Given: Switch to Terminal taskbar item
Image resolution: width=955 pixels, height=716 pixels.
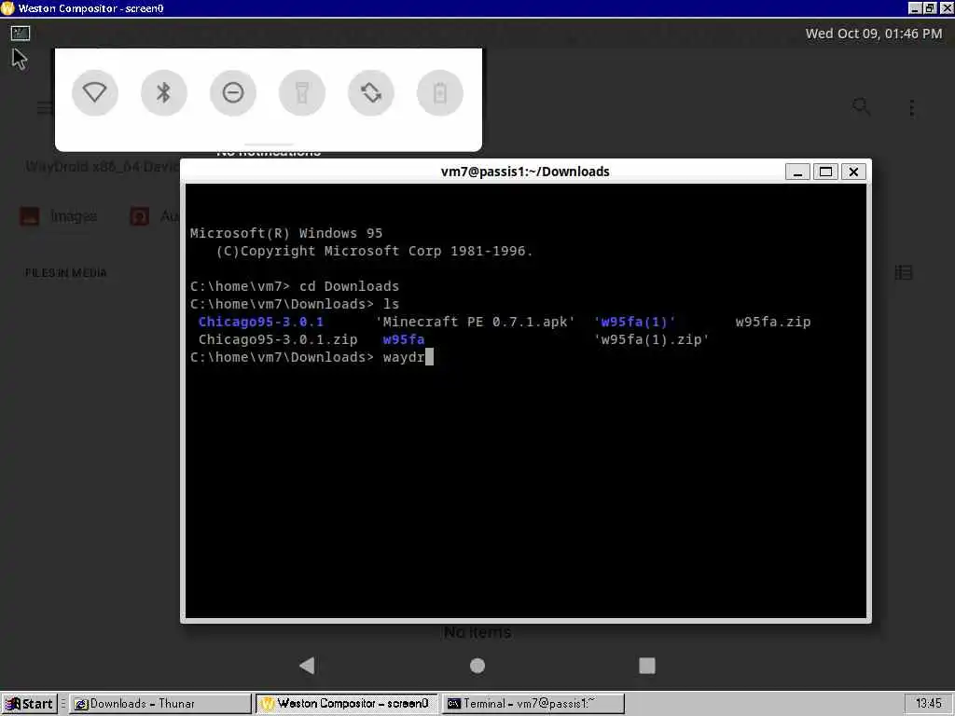Looking at the screenshot, I should [533, 703].
